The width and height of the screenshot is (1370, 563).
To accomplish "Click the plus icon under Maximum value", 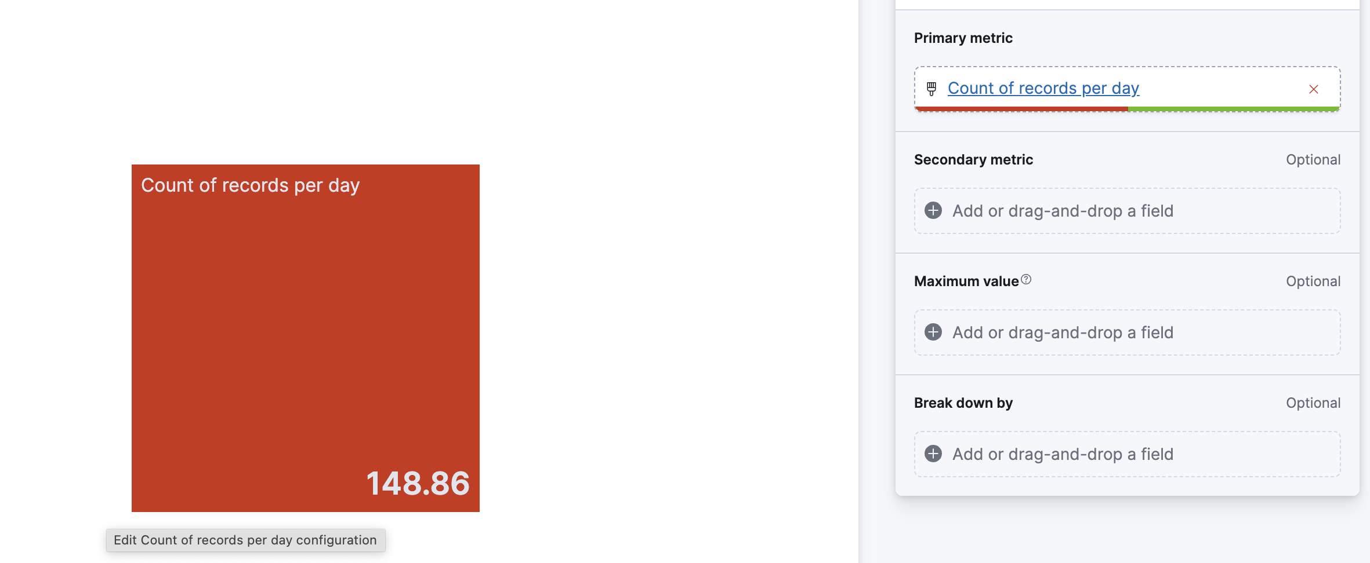I will coord(934,332).
